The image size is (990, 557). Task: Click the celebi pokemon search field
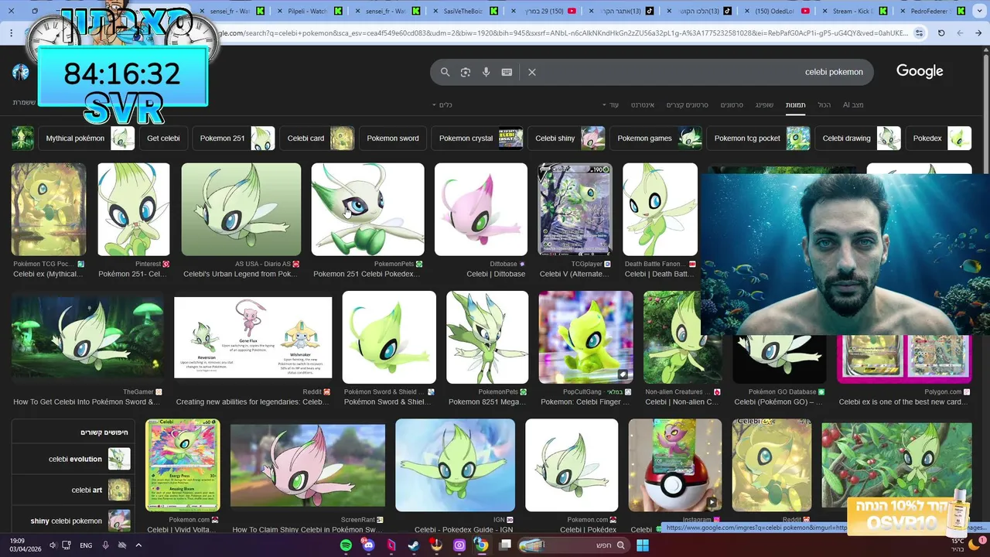coord(652,72)
